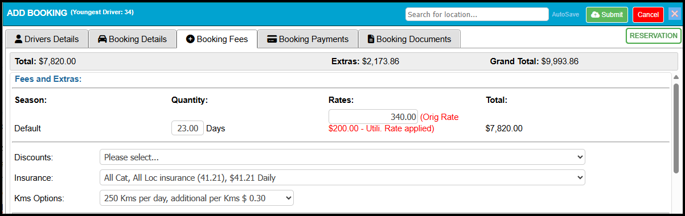Screen dimensions: 685x216
Task: Open the Discounts dropdown
Action: pyautogui.click(x=342, y=157)
